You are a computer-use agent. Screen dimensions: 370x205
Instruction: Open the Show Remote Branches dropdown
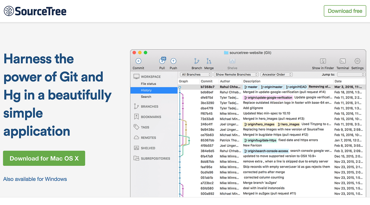(x=237, y=74)
